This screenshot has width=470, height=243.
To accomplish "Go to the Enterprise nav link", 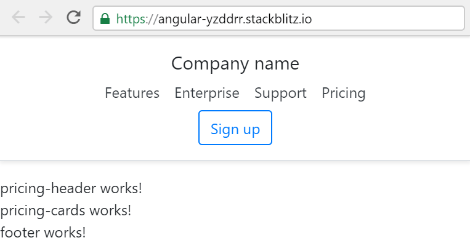I will click(207, 93).
